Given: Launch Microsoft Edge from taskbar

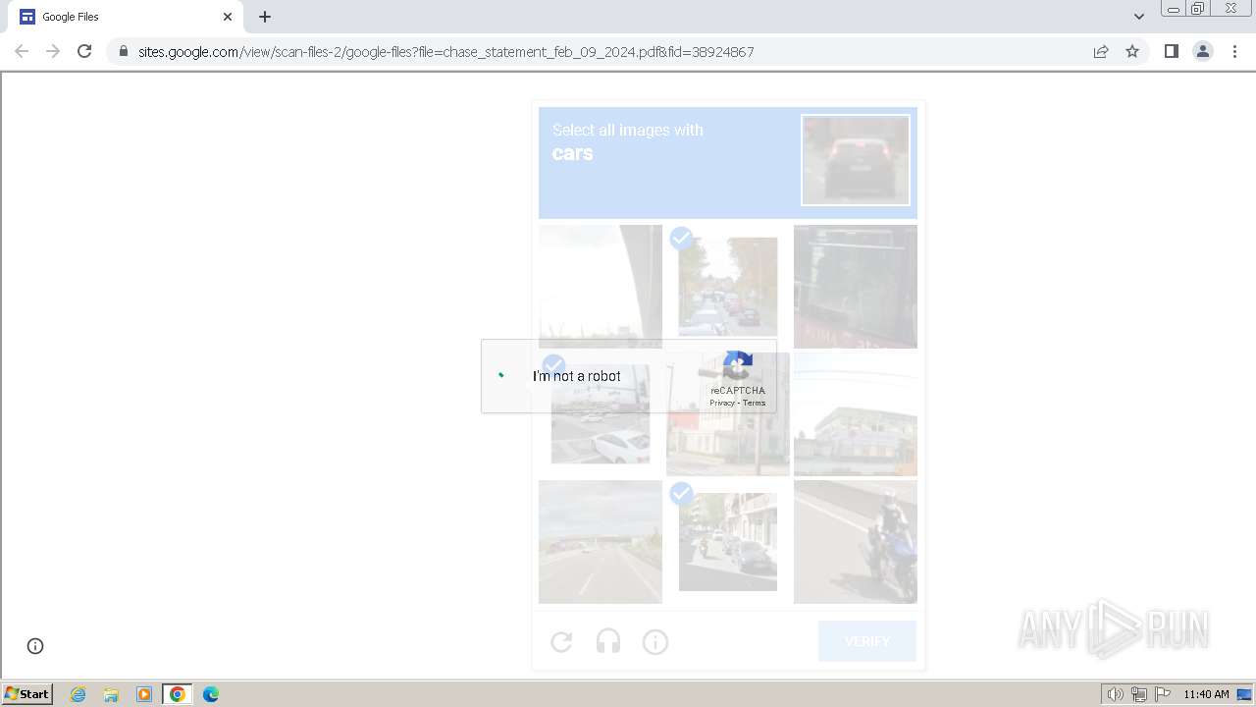Looking at the screenshot, I should tap(211, 694).
